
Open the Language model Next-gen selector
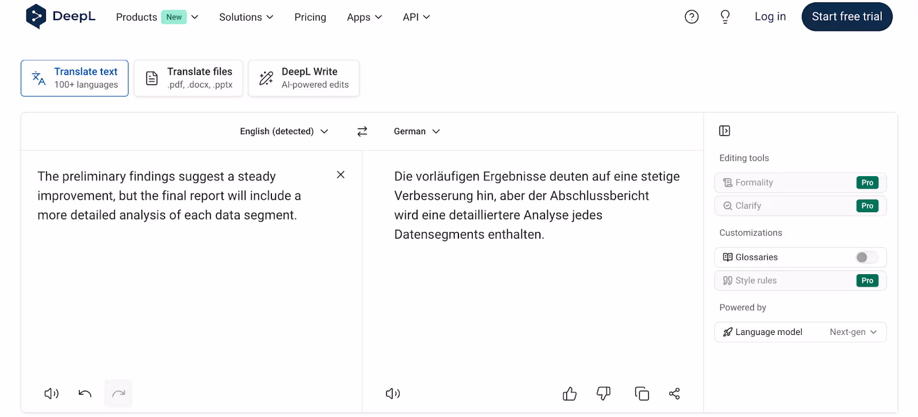[x=800, y=332]
